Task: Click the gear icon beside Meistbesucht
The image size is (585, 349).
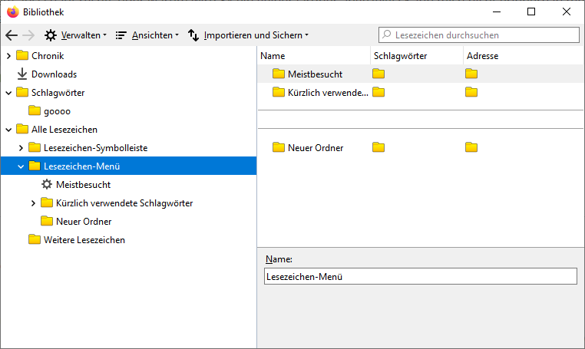Action: click(46, 185)
